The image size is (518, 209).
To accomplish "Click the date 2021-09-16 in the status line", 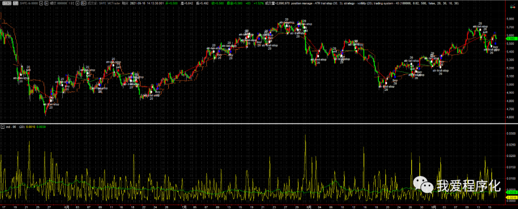I will click(x=138, y=3).
